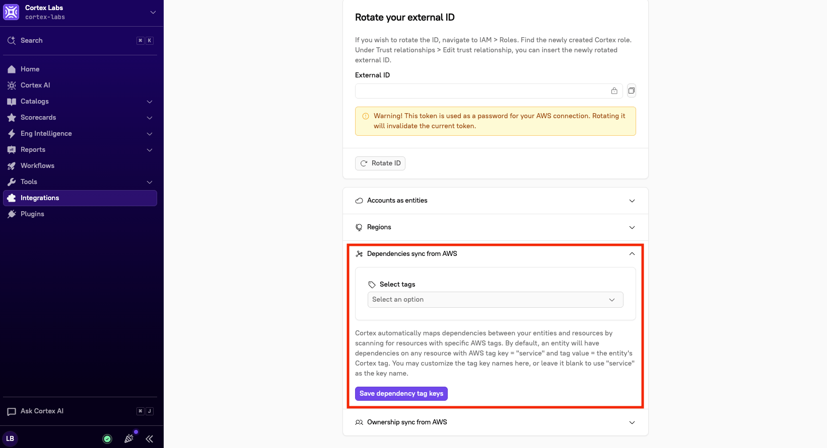This screenshot has width=827, height=448.
Task: Click into the External ID field
Action: pos(489,91)
